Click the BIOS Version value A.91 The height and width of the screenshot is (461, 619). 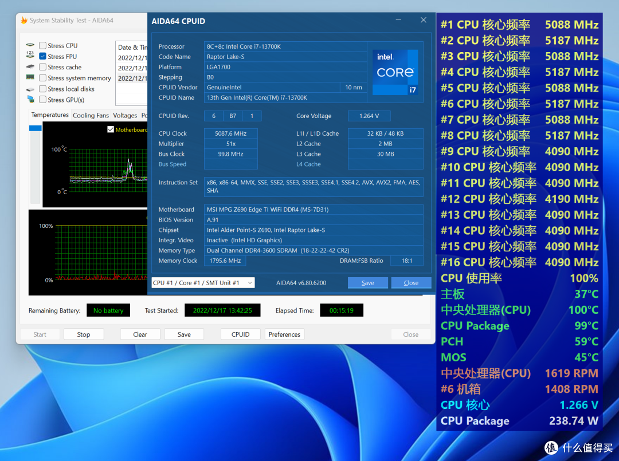pos(314,220)
